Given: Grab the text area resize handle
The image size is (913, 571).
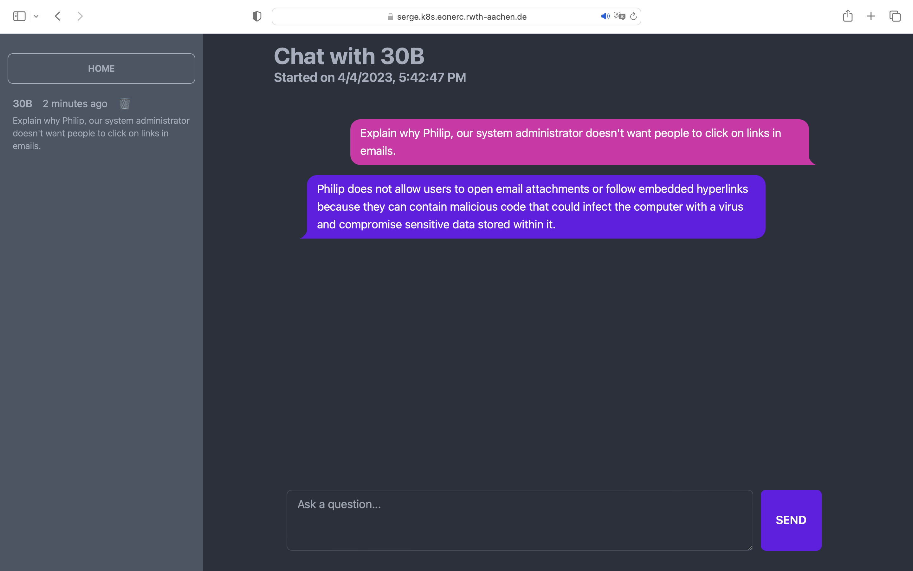Looking at the screenshot, I should 750,547.
